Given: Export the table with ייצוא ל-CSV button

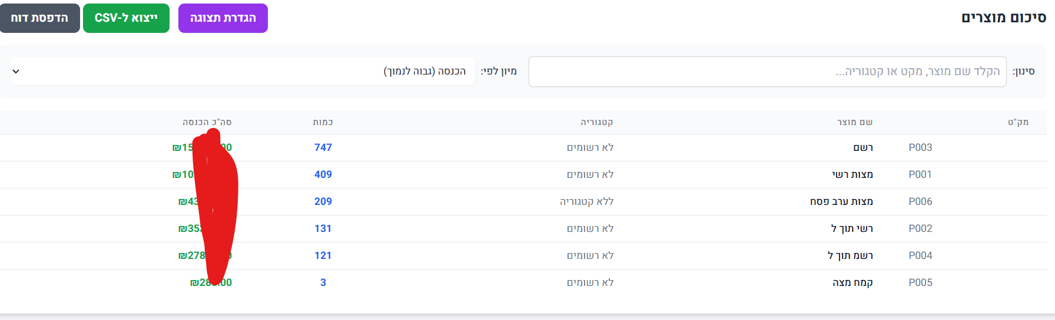Looking at the screenshot, I should (126, 18).
